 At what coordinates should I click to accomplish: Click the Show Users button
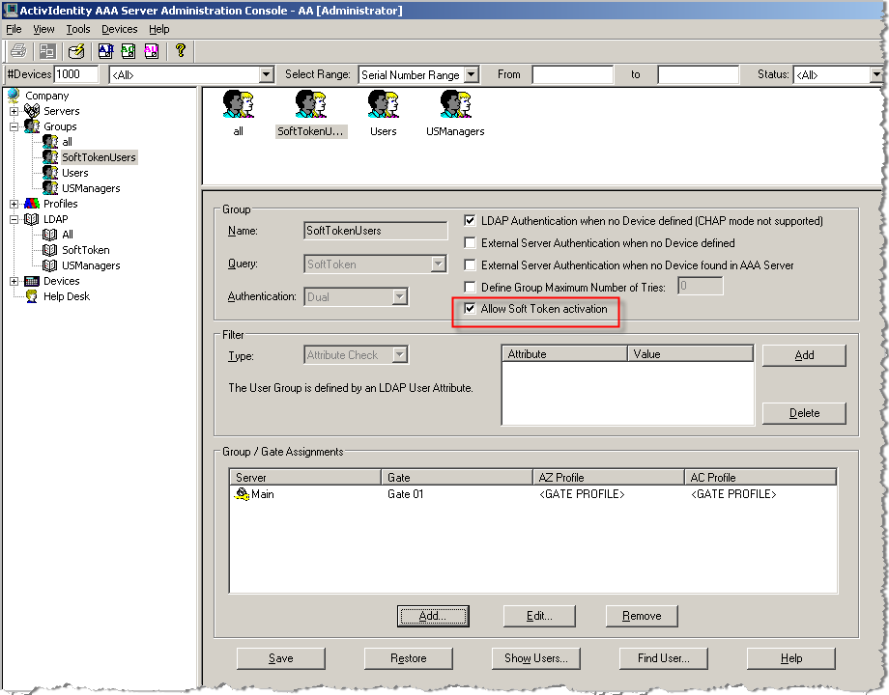click(535, 658)
